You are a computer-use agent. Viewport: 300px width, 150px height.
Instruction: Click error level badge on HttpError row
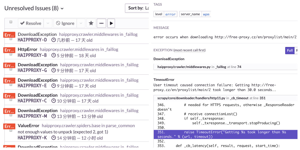pyautogui.click(x=9, y=50)
